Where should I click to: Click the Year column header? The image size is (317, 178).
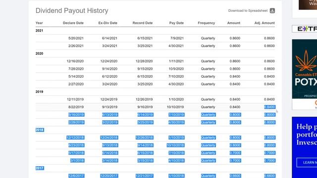point(39,23)
